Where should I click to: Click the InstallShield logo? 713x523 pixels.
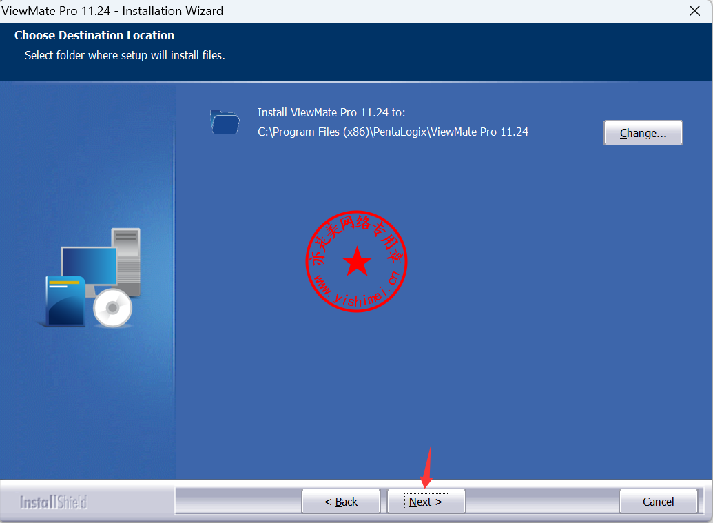[54, 502]
